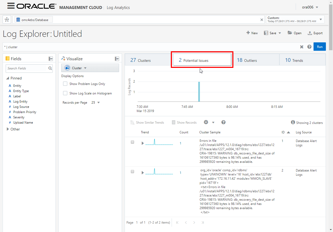333x232 pixels.
Task: Open the gear settings icon
Action: [x=206, y=122]
